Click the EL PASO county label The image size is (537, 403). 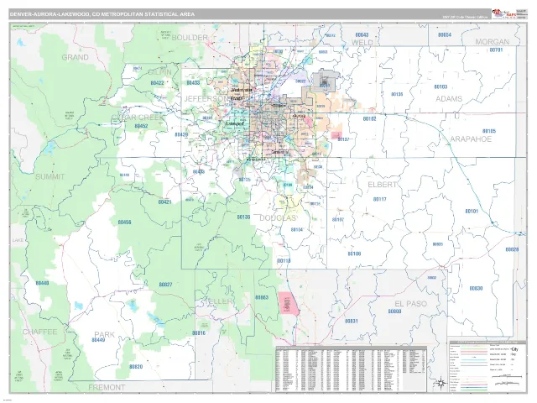click(410, 304)
